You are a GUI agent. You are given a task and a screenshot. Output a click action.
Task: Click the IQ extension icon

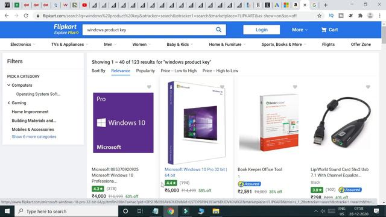(x=331, y=16)
